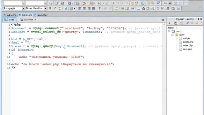Click the calendar table icon in top toolbar

coord(142,3)
